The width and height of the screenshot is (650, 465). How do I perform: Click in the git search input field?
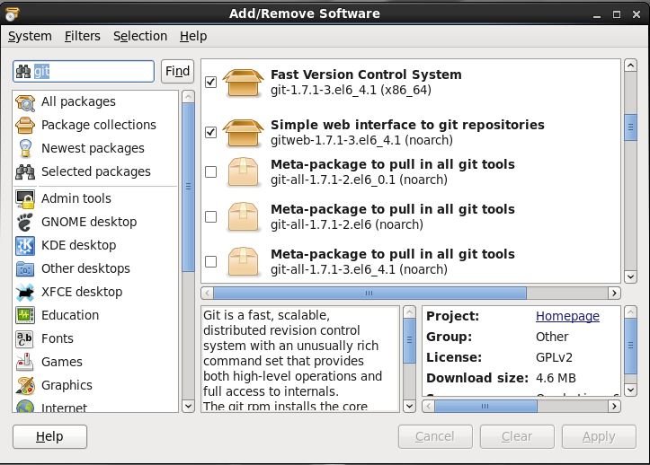click(84, 71)
